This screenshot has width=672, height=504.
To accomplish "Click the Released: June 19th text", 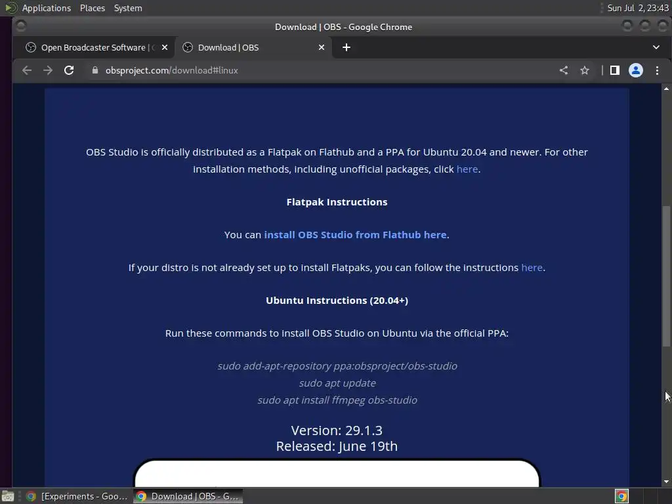I will click(x=337, y=446).
